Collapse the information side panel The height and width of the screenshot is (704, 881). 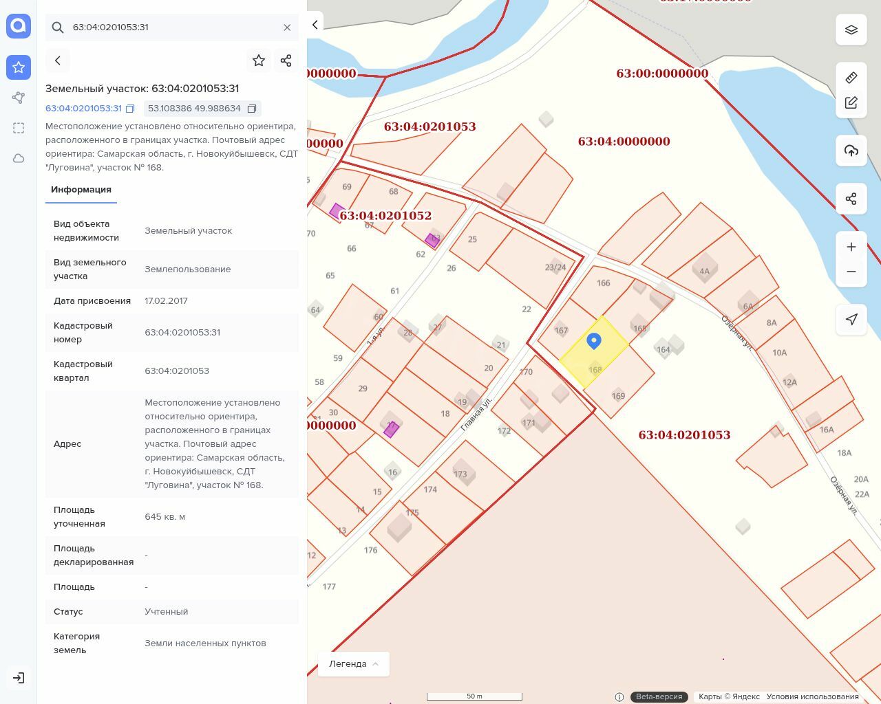tap(315, 25)
